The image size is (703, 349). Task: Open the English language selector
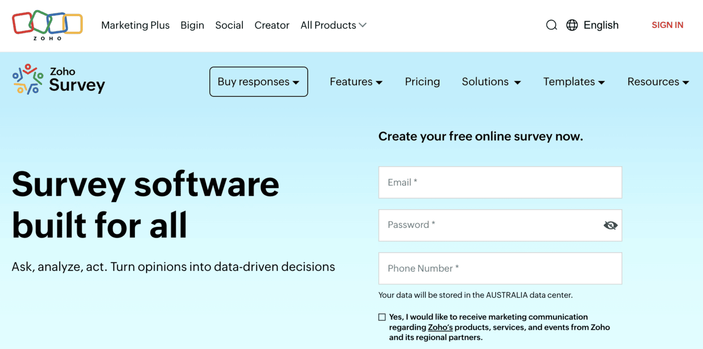pyautogui.click(x=601, y=25)
